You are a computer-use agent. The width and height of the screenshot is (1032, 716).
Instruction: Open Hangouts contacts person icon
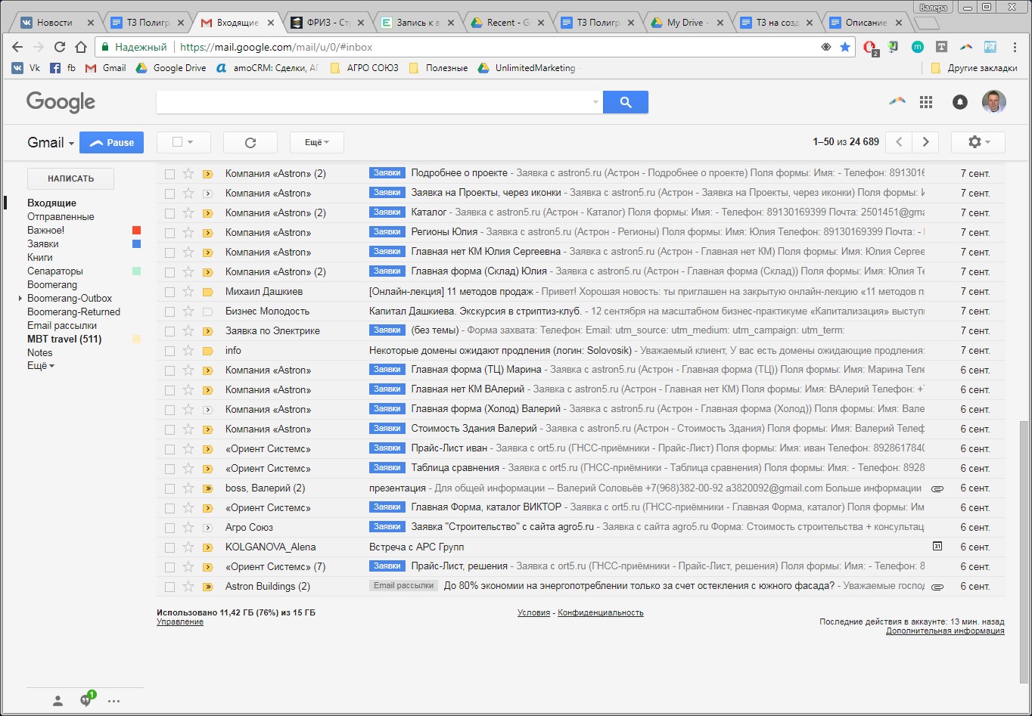click(x=58, y=701)
